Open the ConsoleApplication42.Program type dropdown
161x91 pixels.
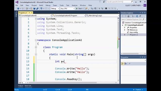point(69,15)
